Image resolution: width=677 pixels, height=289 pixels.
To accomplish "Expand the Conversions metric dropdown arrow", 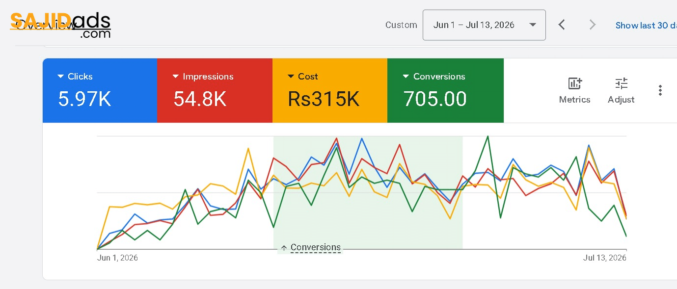I will pos(406,77).
